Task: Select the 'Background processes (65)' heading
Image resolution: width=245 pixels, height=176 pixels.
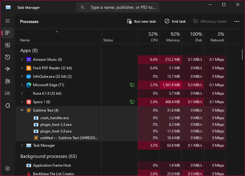Action: pos(48,156)
